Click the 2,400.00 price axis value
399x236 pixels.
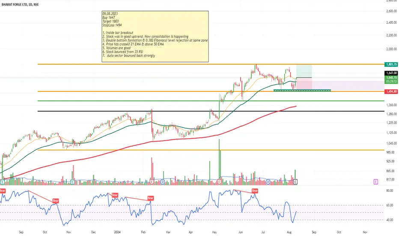pyautogui.click(x=392, y=22)
